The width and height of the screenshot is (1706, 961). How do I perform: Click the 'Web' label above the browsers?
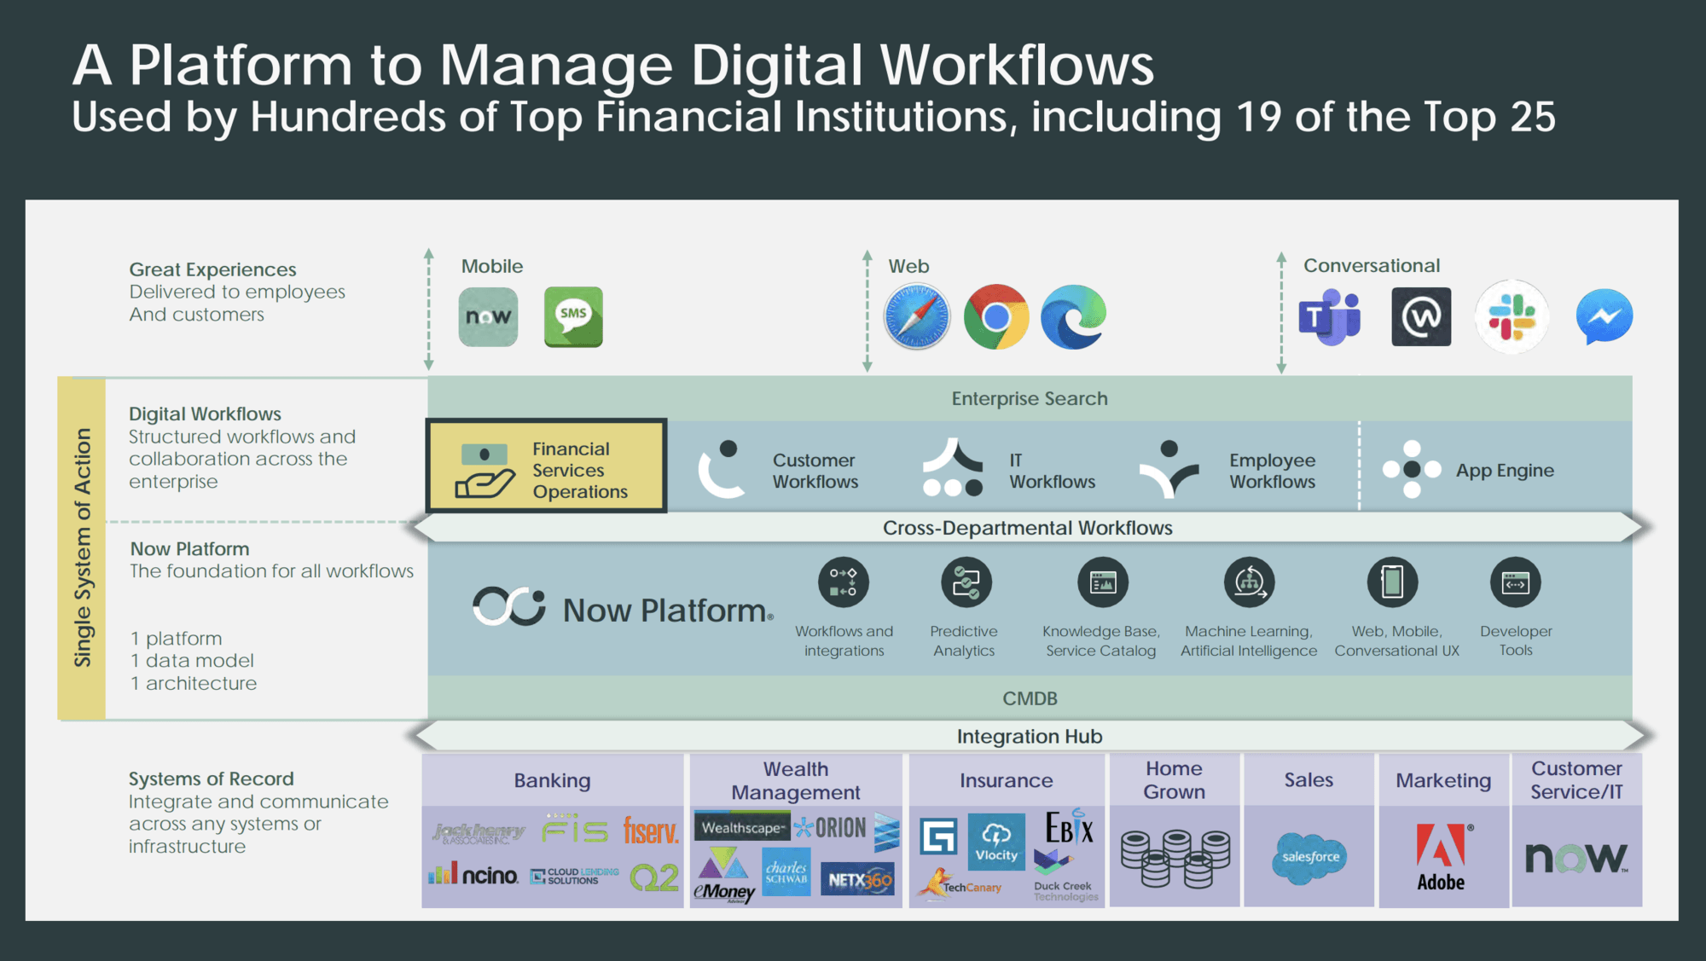[x=908, y=266]
